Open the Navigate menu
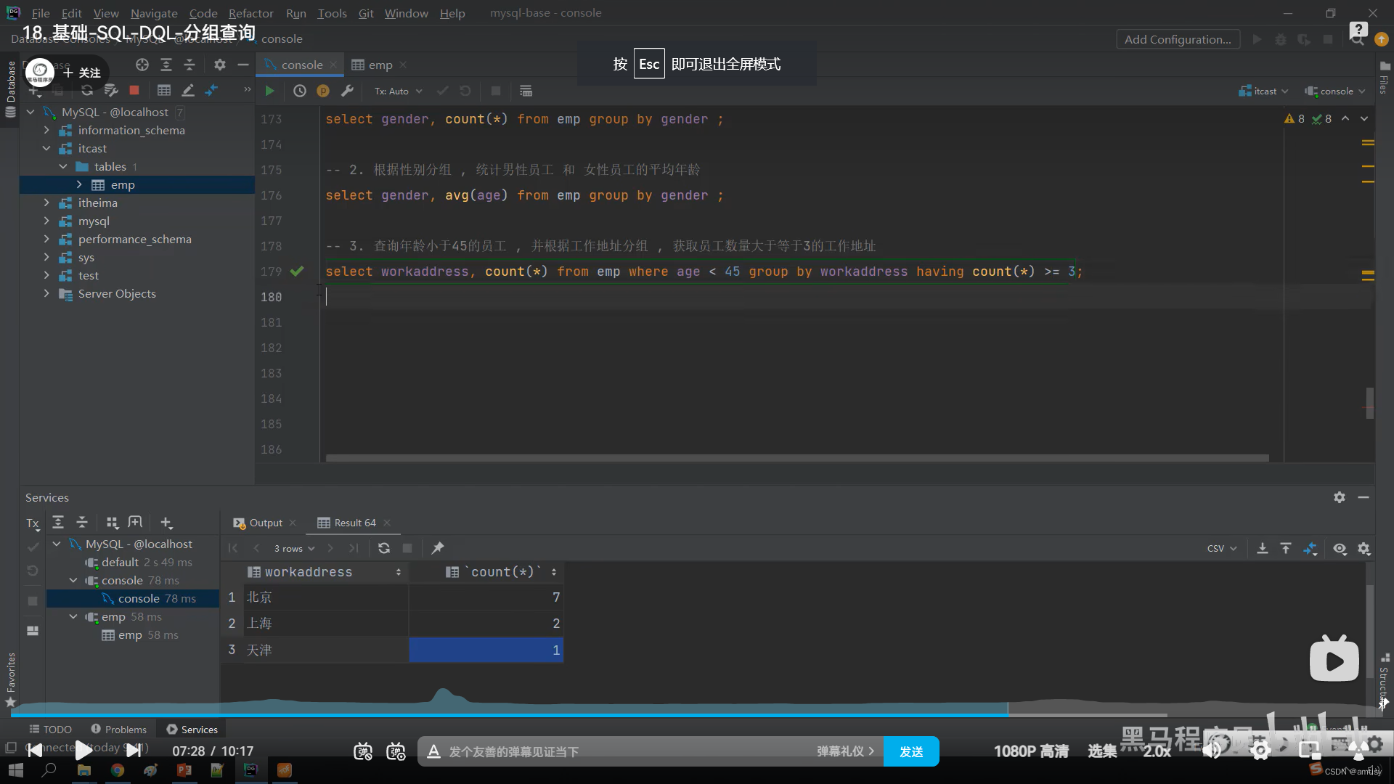Screen dimensions: 1394x784 tap(154, 13)
